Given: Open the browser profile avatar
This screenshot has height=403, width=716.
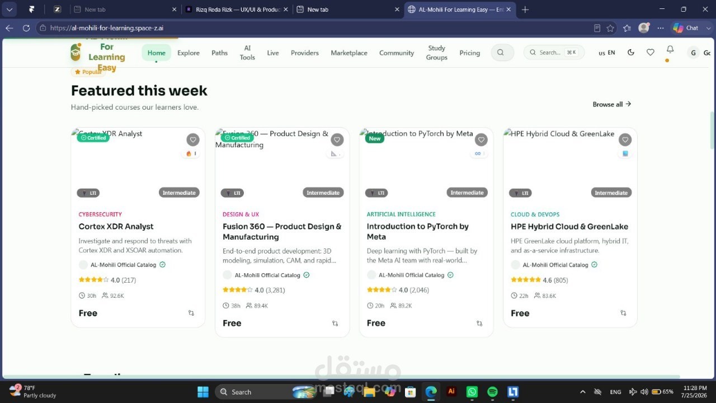Looking at the screenshot, I should [x=644, y=28].
